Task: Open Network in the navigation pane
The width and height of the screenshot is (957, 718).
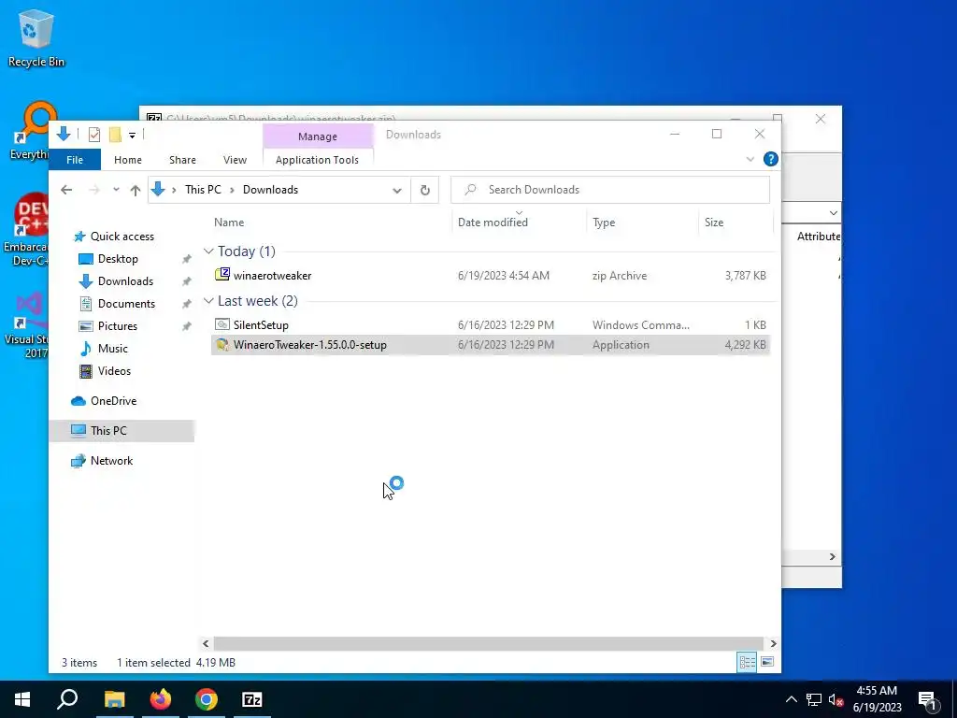Action: click(x=111, y=461)
